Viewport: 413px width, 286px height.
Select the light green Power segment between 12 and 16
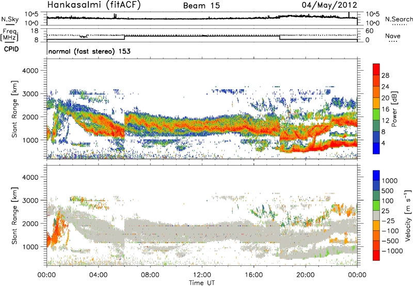click(x=376, y=114)
